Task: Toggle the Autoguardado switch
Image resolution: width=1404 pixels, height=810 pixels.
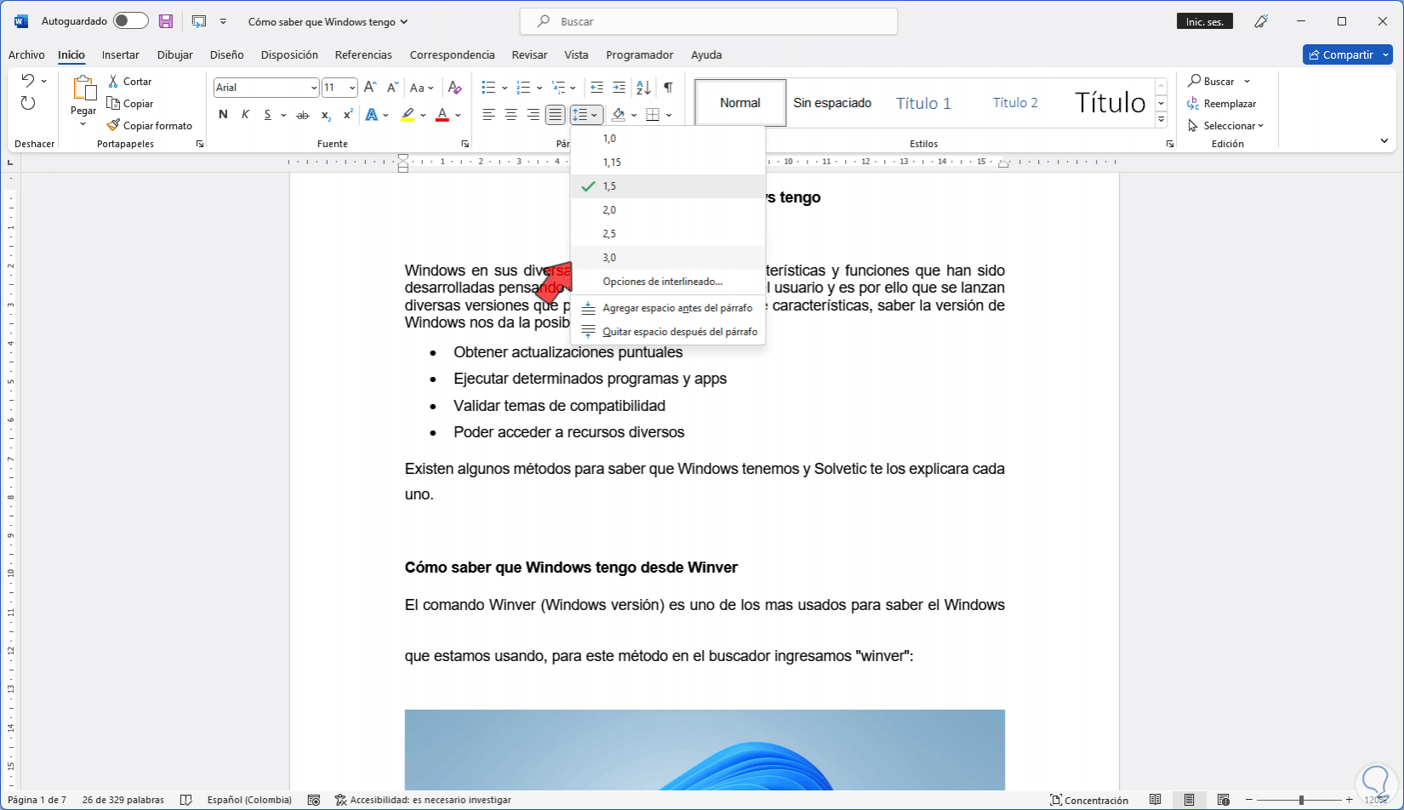Action: point(131,21)
